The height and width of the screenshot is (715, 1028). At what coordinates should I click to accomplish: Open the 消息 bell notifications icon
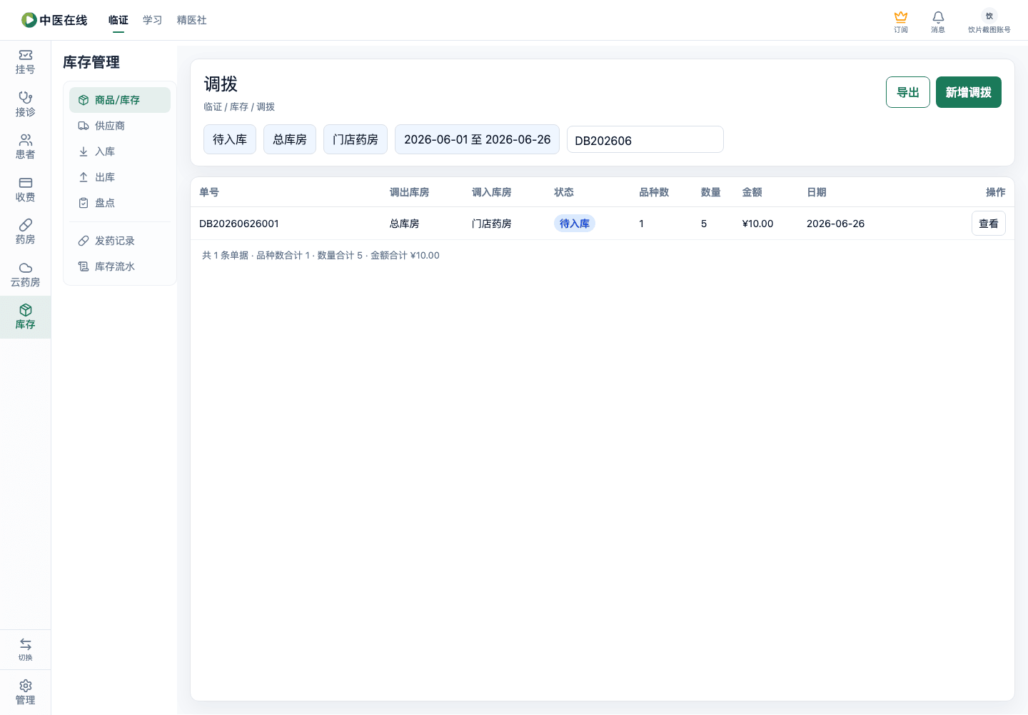[938, 16]
